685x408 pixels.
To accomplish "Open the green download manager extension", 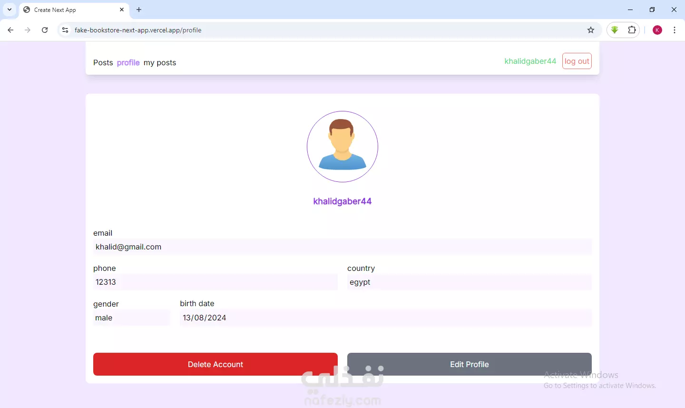I will [x=615, y=30].
